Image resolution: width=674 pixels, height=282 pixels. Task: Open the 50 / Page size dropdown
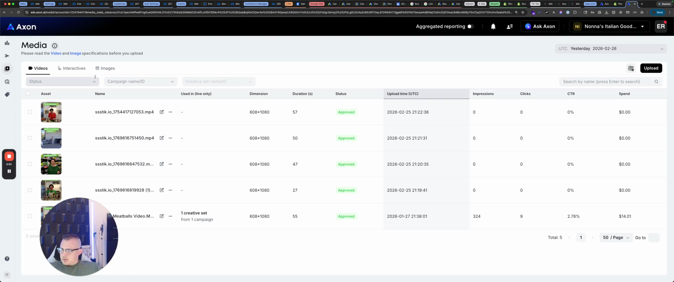tap(616, 237)
